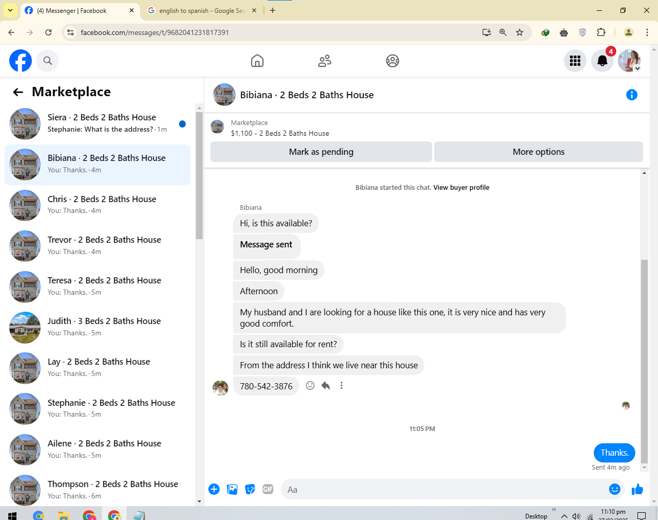Open Friends icon in top navigation

(x=325, y=61)
